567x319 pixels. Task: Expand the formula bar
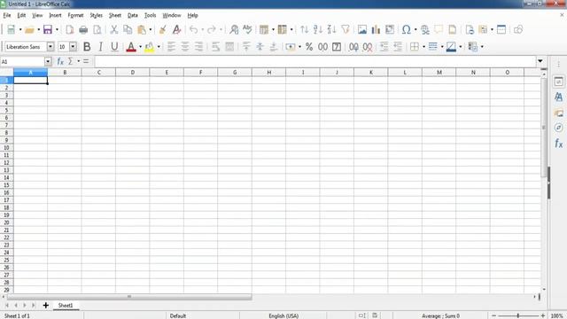[540, 61]
